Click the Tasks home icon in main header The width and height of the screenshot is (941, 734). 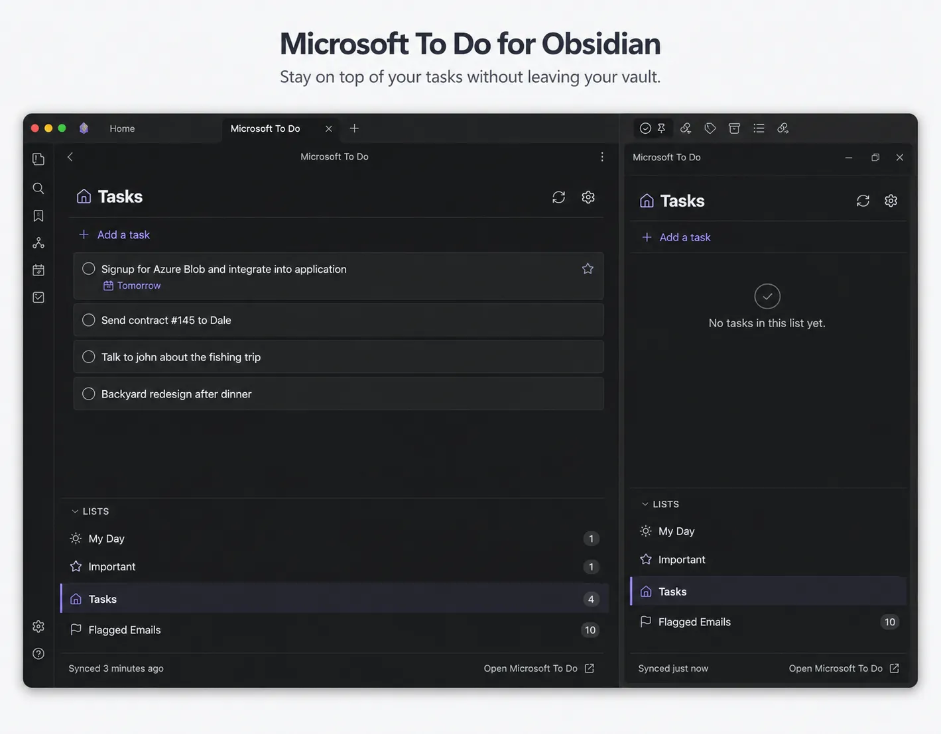[84, 196]
